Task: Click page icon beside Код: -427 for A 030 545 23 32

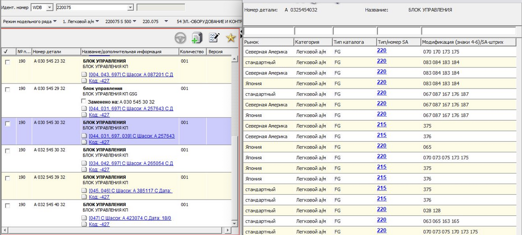Action: click(x=85, y=81)
